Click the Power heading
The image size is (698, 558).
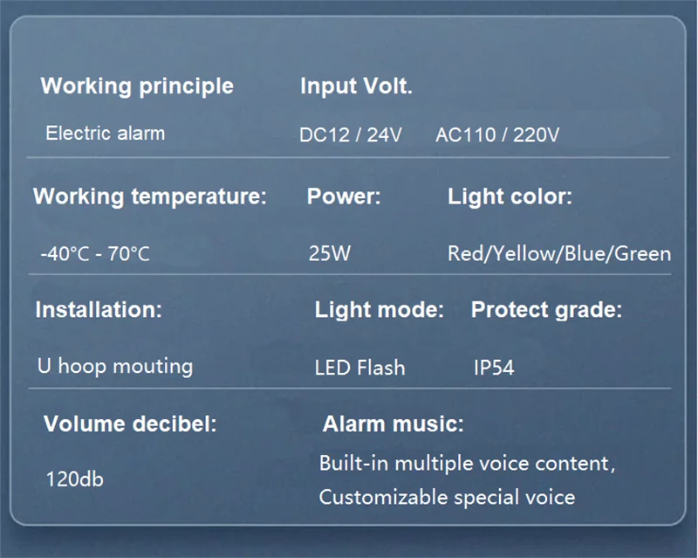tap(344, 196)
